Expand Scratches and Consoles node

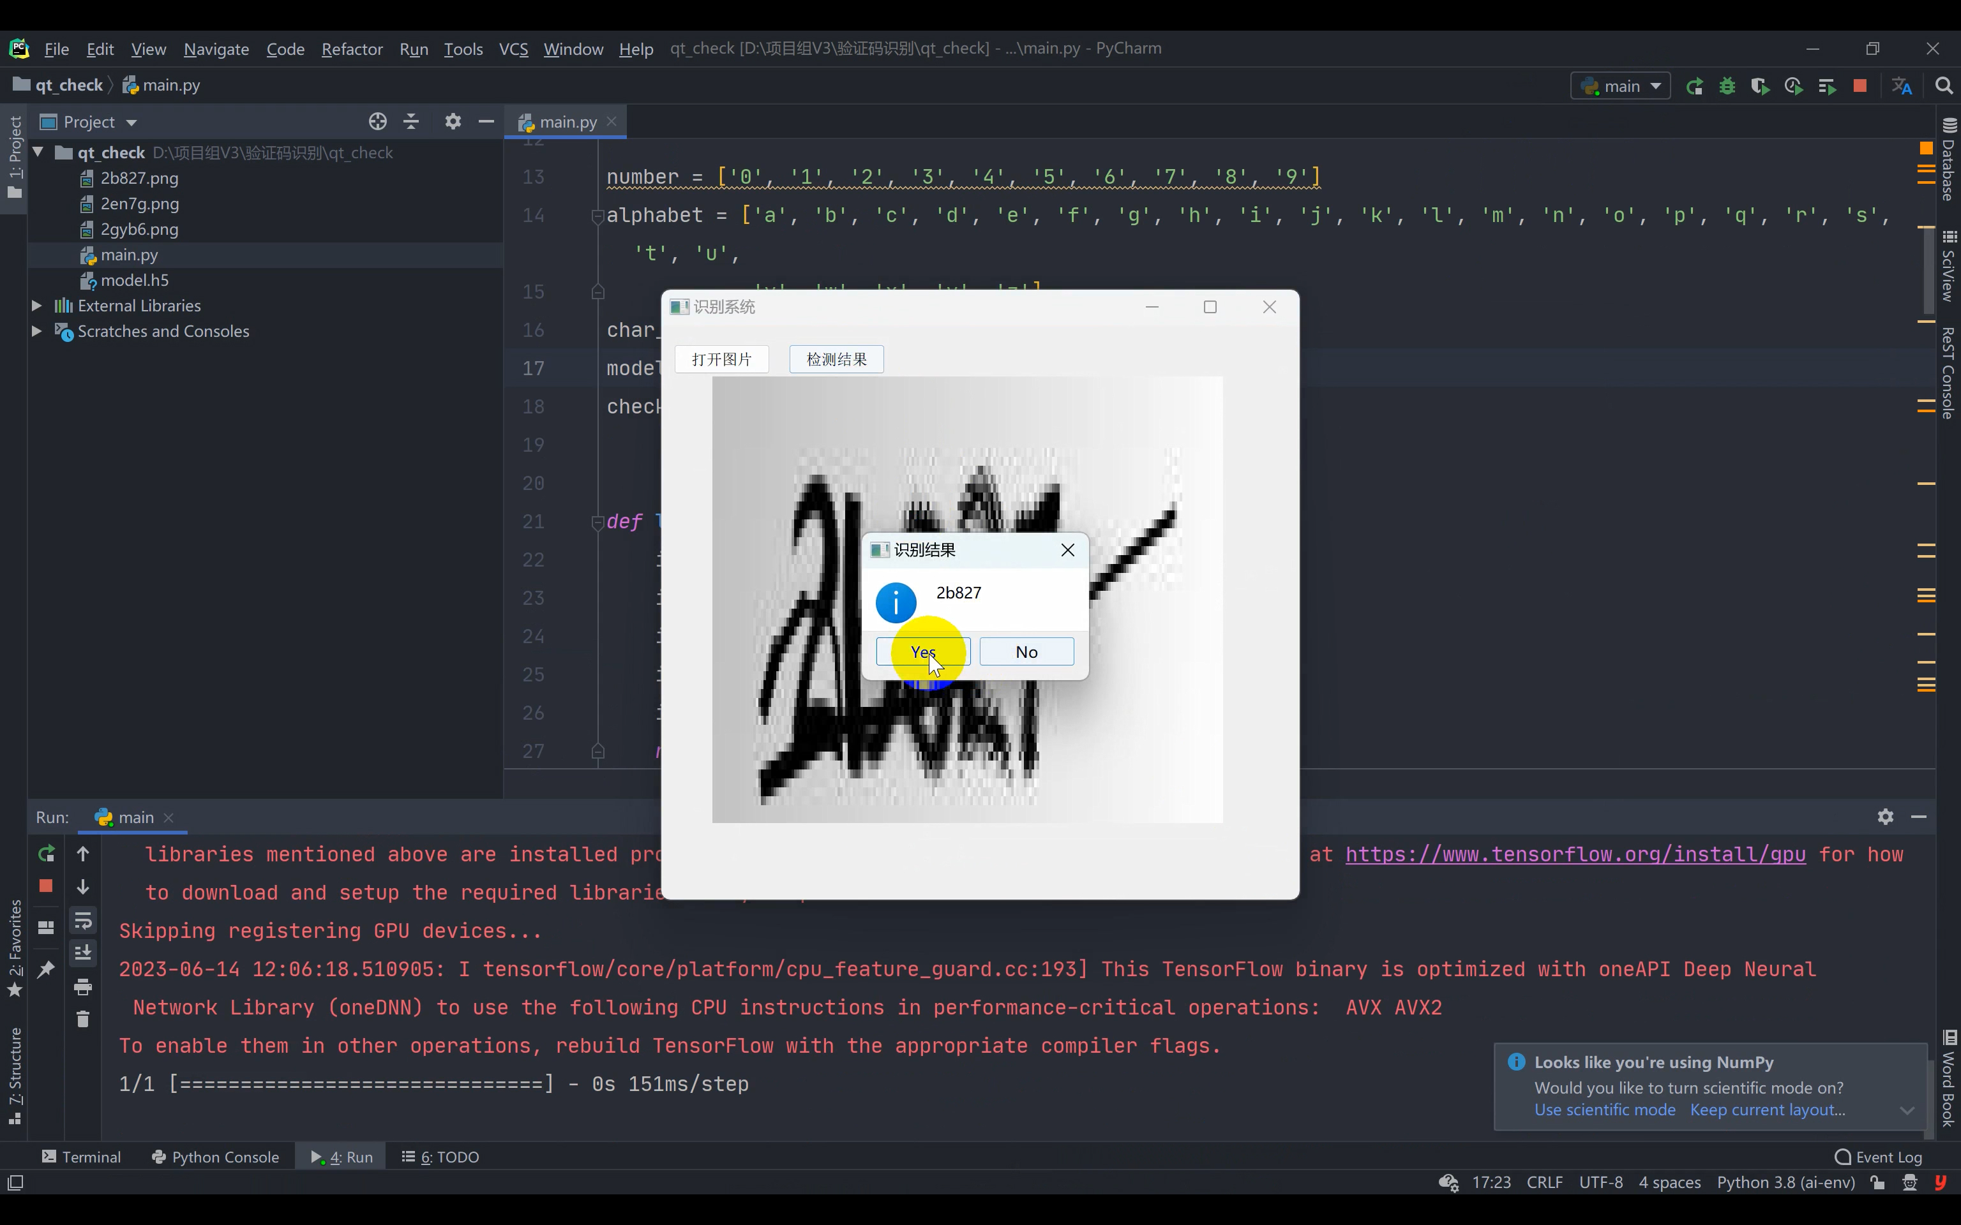coord(36,331)
